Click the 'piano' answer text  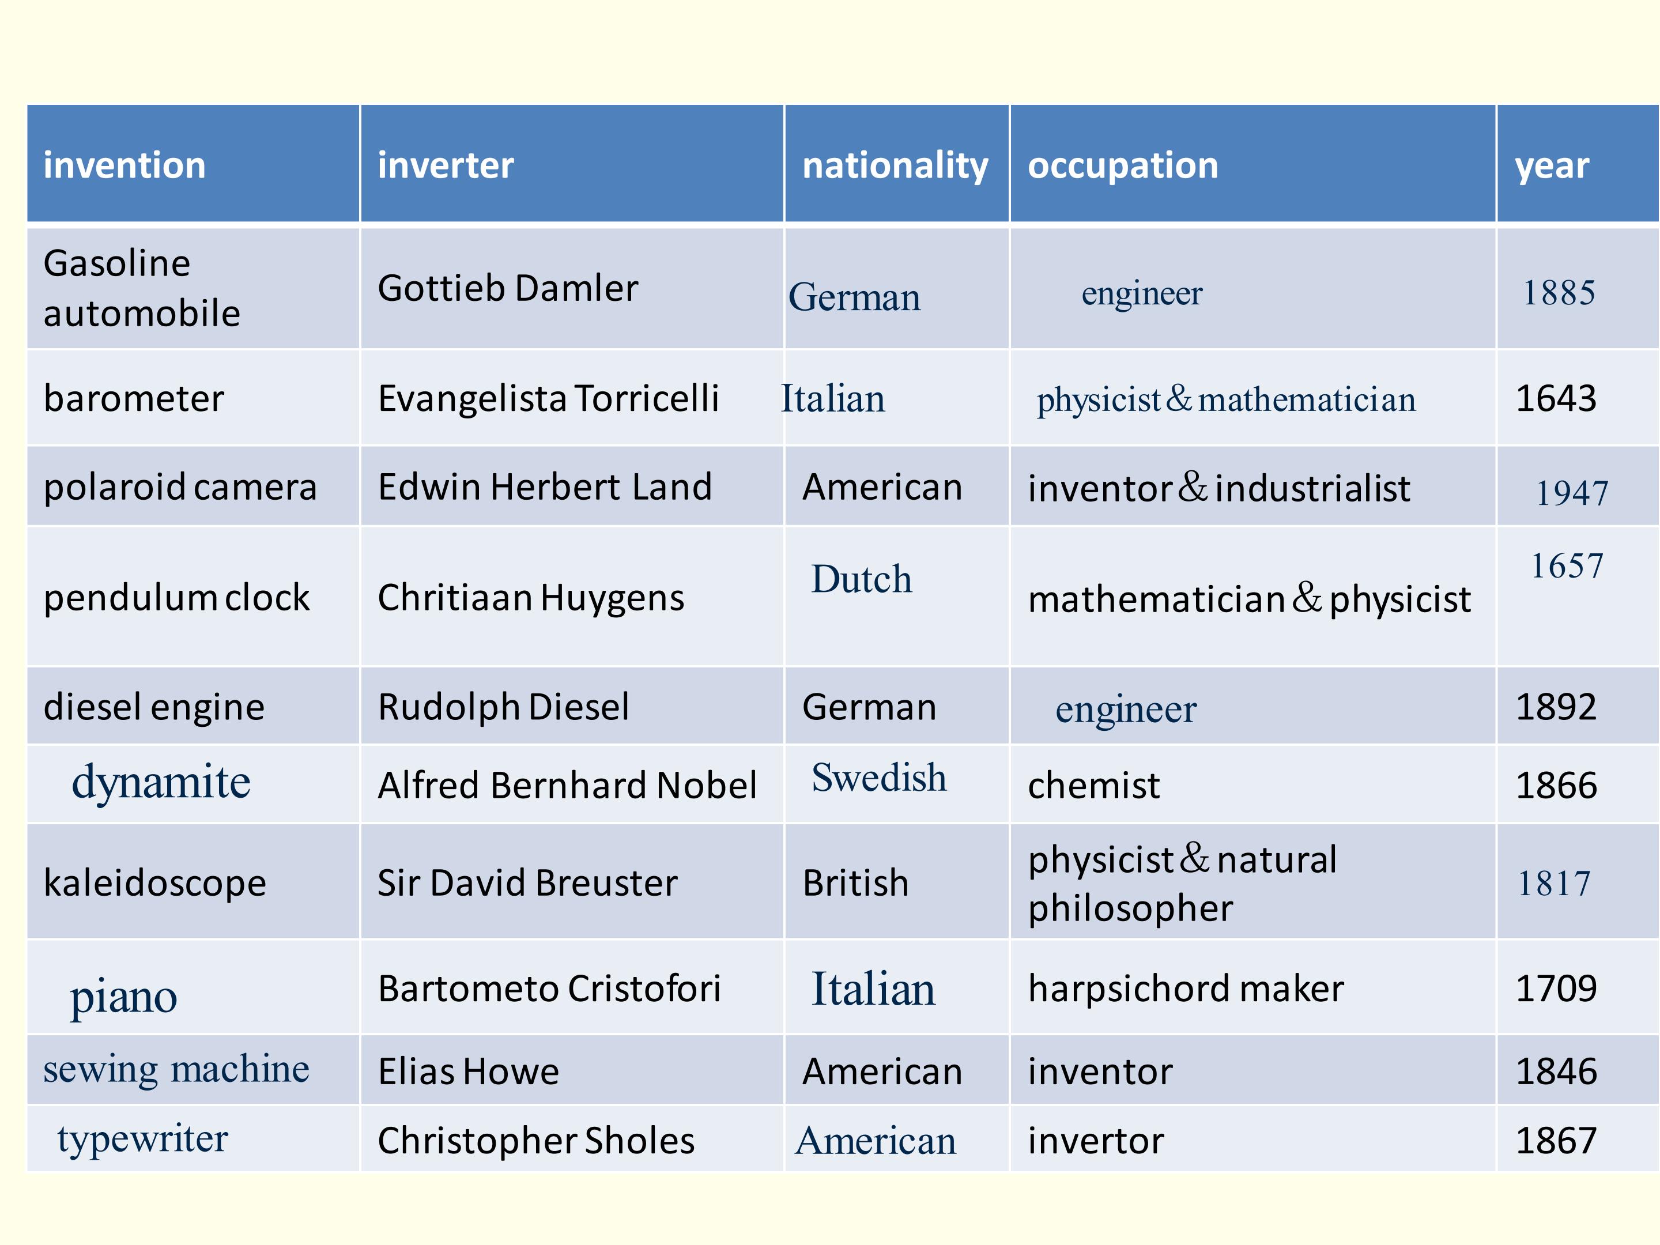[124, 997]
